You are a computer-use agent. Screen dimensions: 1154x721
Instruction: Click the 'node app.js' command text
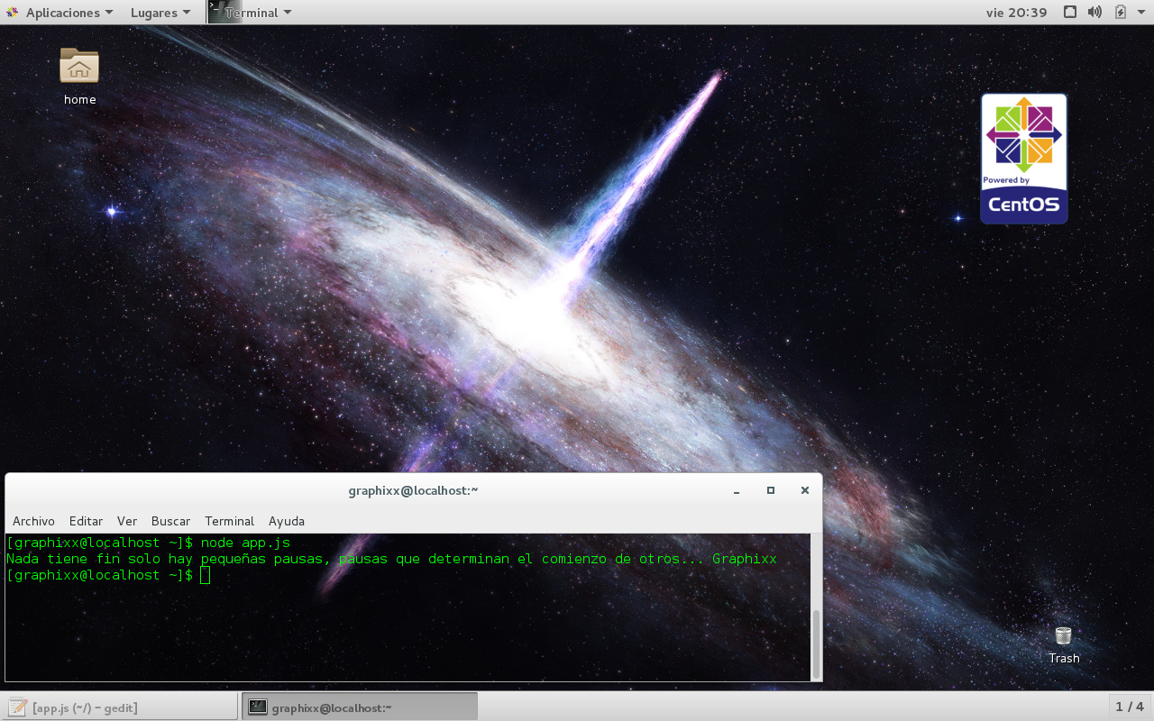point(245,543)
